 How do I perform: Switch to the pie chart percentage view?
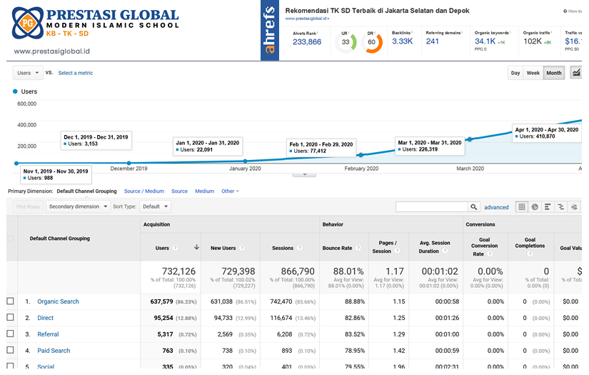point(535,206)
